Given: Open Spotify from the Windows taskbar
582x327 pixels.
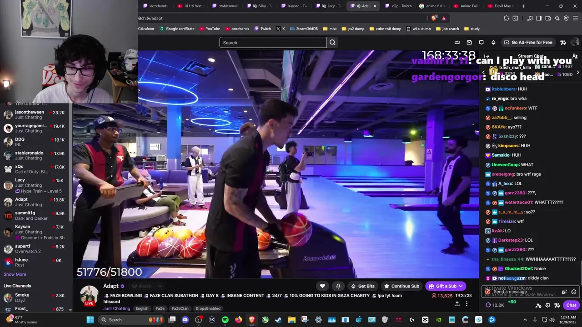Looking at the screenshot, I should coord(225,320).
